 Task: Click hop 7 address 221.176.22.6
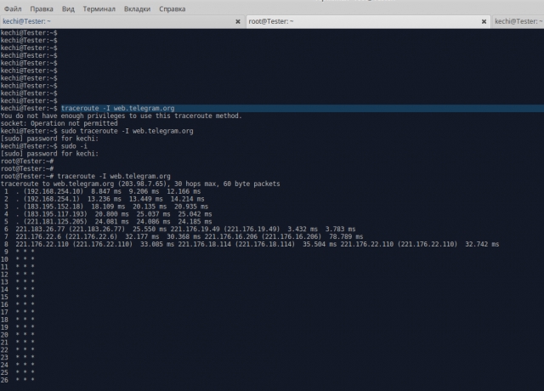pos(38,236)
